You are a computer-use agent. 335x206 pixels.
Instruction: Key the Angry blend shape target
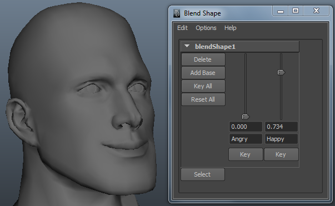tap(246, 154)
